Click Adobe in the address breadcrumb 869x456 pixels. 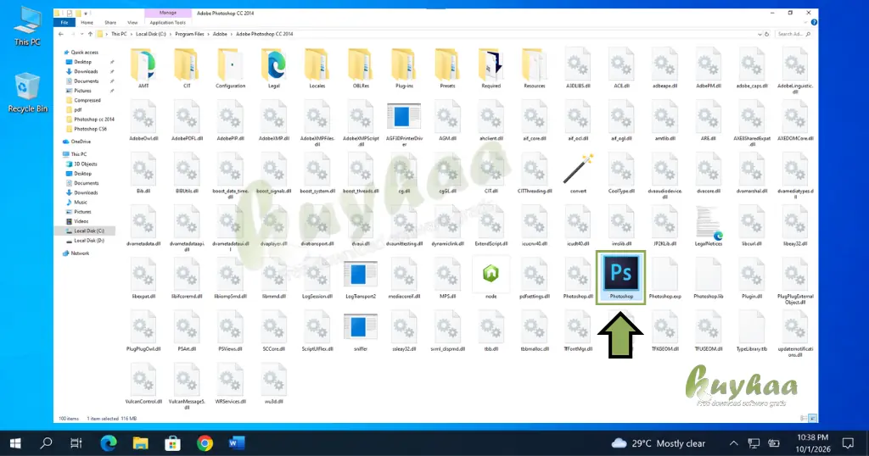coord(220,34)
